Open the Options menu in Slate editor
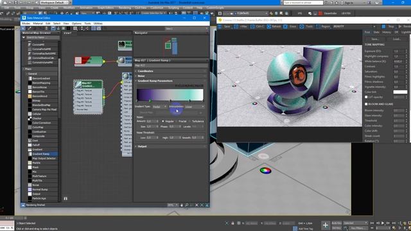411x231 pixels. pos(76,23)
